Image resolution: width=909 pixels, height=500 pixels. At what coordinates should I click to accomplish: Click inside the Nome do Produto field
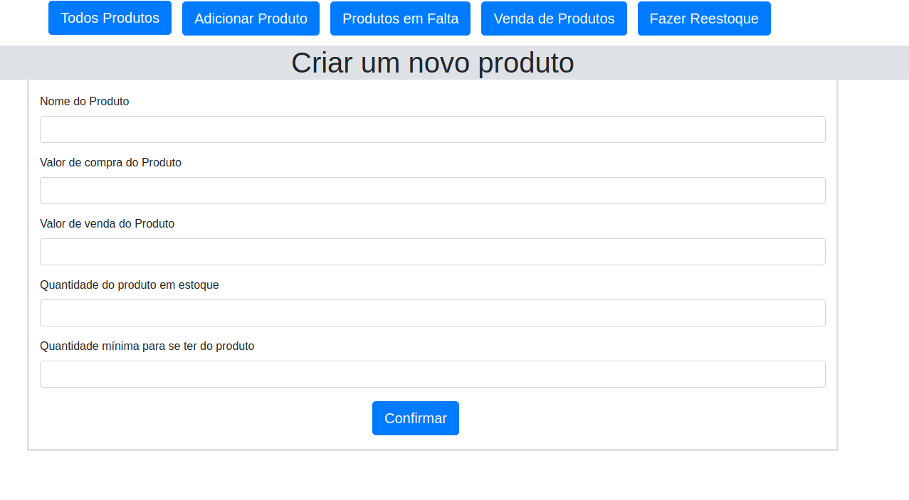(x=432, y=129)
